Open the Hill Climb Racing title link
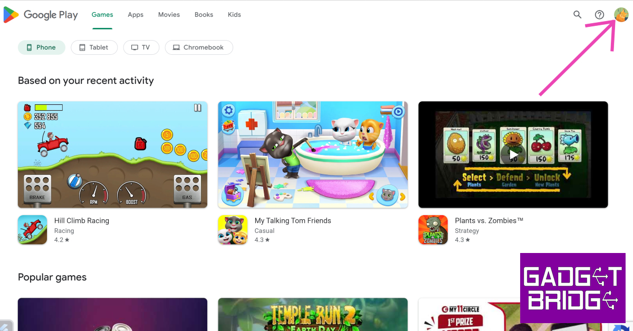The image size is (633, 331). pyautogui.click(x=82, y=221)
